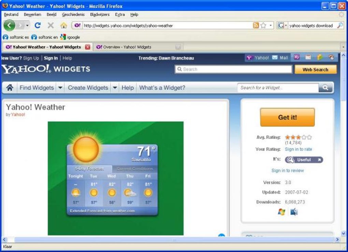Click the RSS feed icon in the address bar
The image size is (348, 252).
257,25
